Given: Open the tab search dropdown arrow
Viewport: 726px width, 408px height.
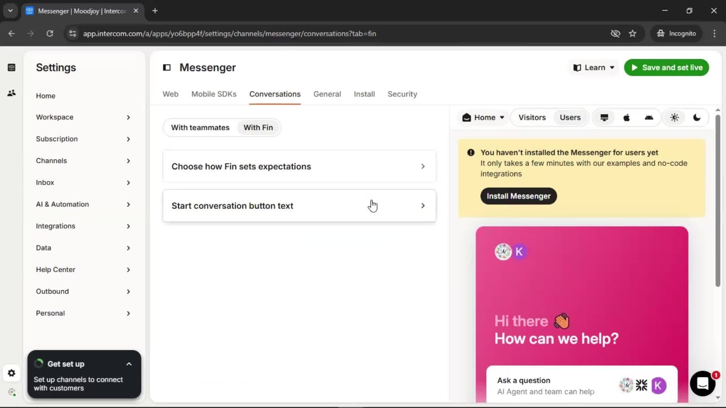Looking at the screenshot, I should click(10, 11).
